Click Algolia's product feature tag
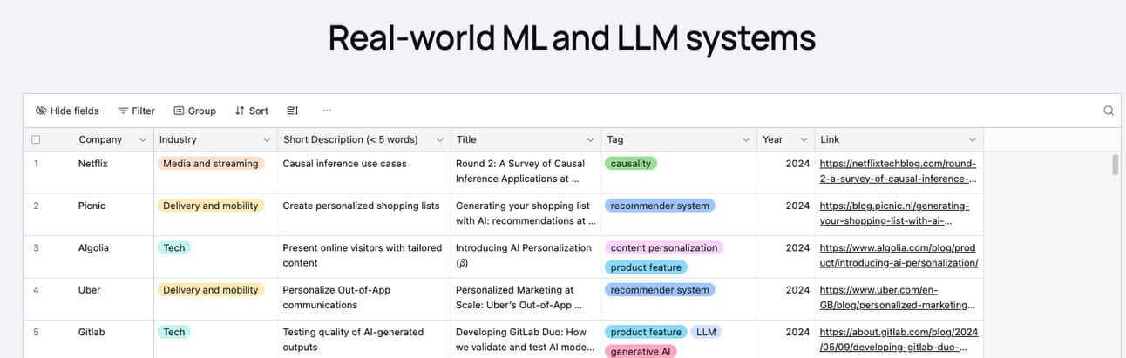Screen dimensions: 1126x358 point(646,267)
